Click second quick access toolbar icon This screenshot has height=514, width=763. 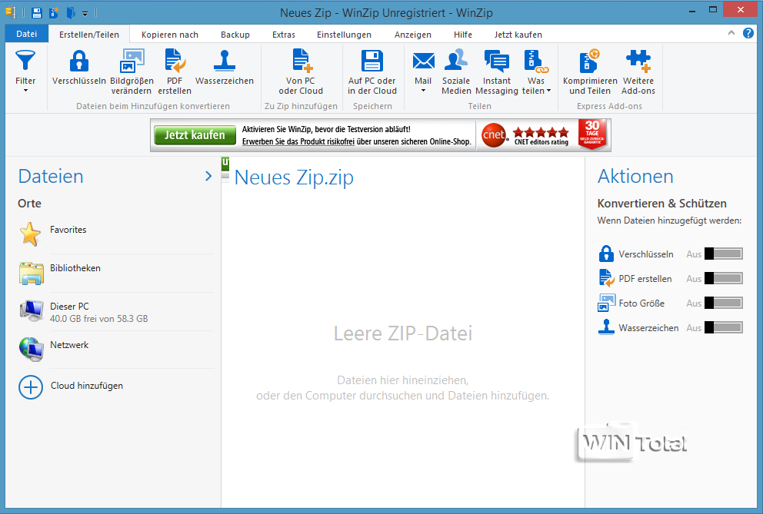[54, 12]
